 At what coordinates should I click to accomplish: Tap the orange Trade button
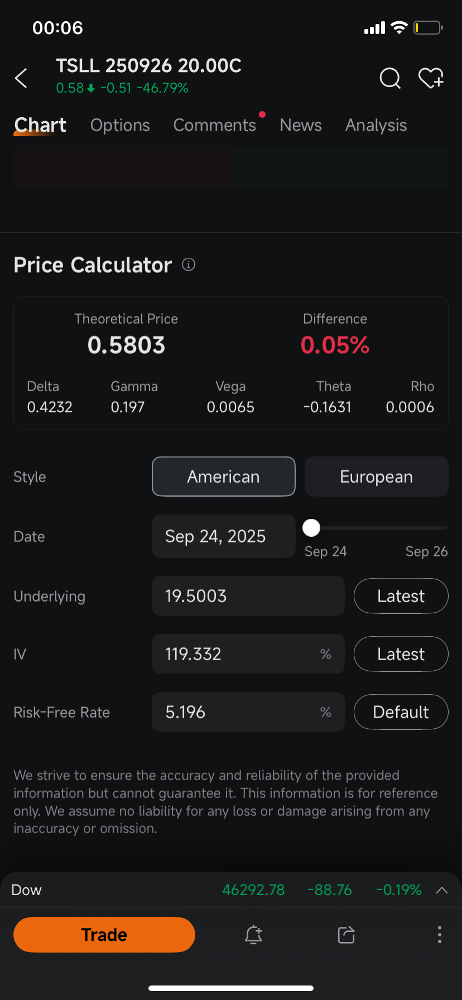click(x=104, y=935)
